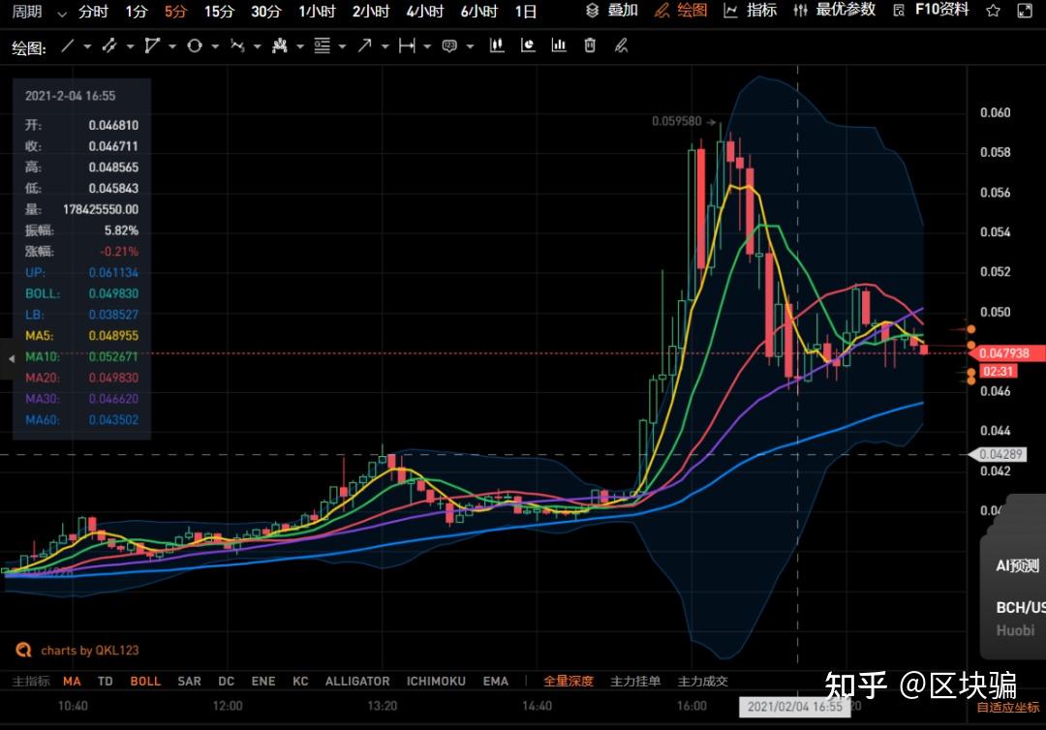Open the 周期 period dropdown
The height and width of the screenshot is (730, 1046).
[x=40, y=12]
